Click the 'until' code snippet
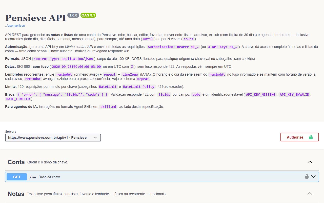Viewport: 324px width, 203px height. [x=148, y=39]
